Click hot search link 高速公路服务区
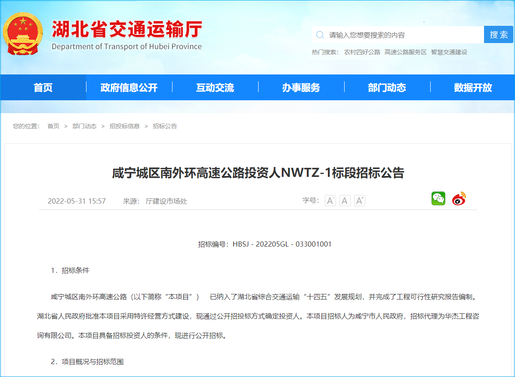Screen dimensions: 515x377 point(405,52)
